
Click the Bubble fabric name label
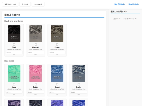coord(35,87)
